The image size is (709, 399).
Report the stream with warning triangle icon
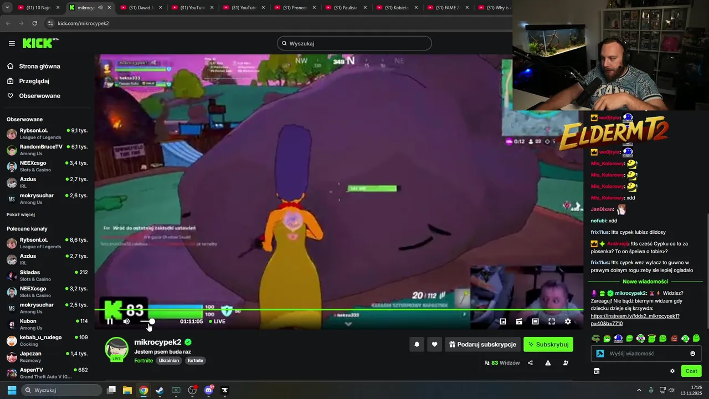(x=548, y=363)
